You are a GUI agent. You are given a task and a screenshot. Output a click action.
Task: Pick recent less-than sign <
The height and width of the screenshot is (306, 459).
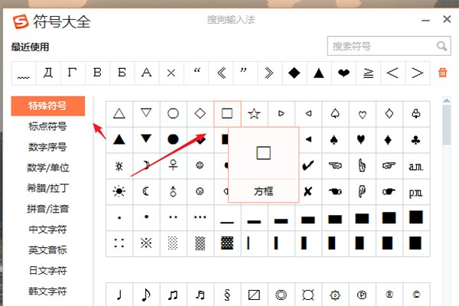pos(392,73)
